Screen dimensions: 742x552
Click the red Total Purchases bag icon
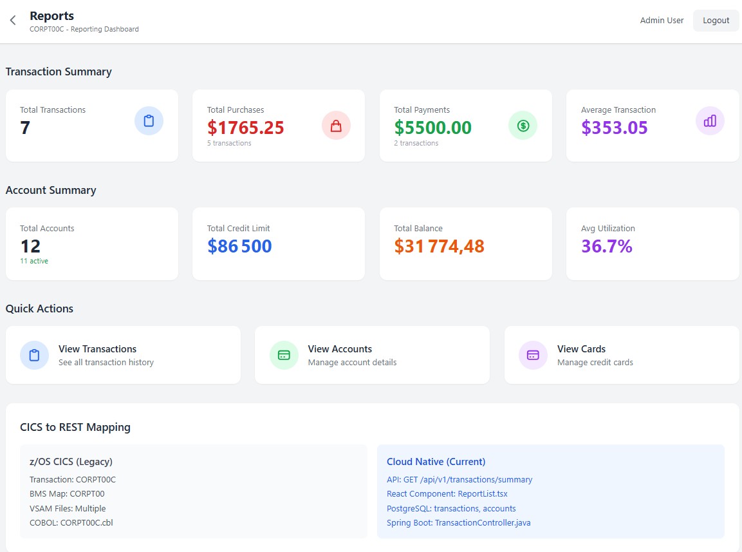[x=335, y=126]
